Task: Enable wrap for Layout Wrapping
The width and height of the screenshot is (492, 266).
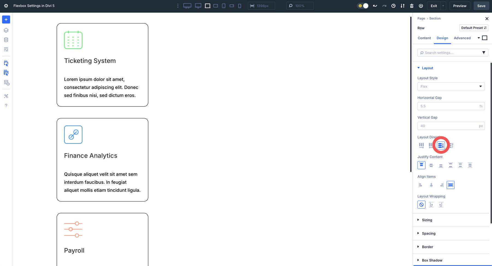Action: tap(431, 204)
